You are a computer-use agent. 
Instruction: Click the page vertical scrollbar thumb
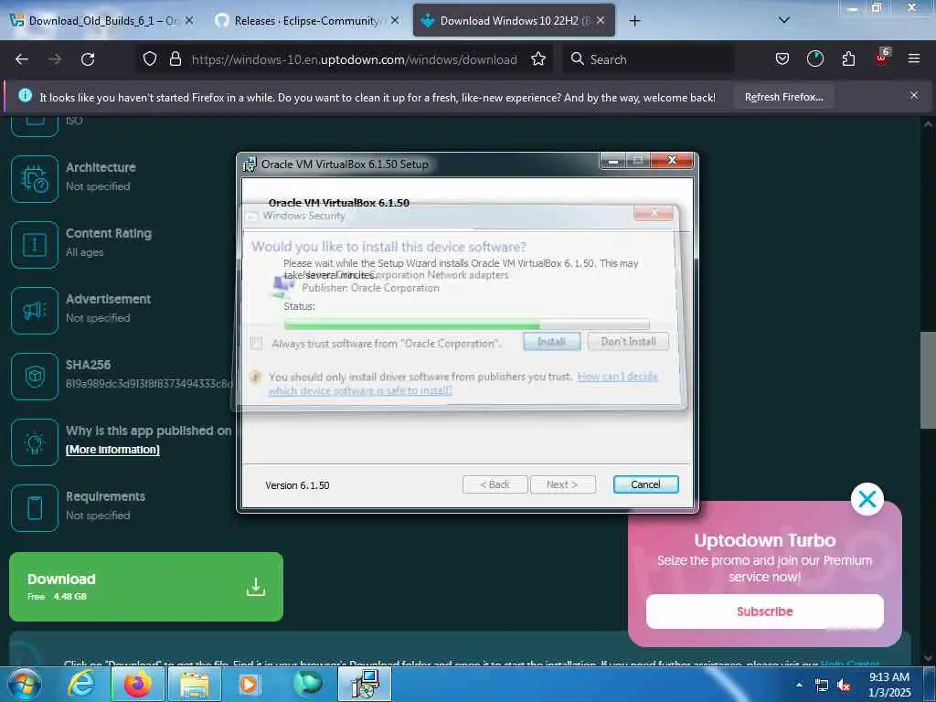(927, 379)
